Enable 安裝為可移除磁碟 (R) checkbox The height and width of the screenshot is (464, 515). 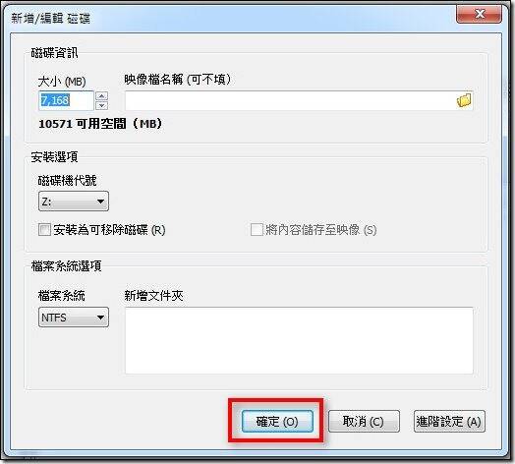point(44,230)
